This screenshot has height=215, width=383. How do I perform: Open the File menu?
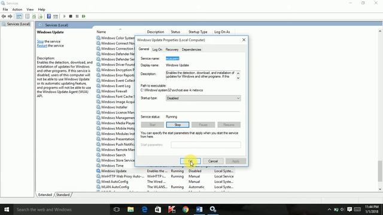click(x=5, y=10)
